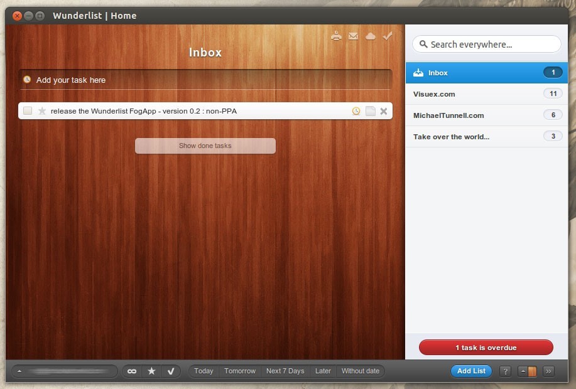576x389 pixels.
Task: Click the Cloud sync icon
Action: [x=370, y=36]
